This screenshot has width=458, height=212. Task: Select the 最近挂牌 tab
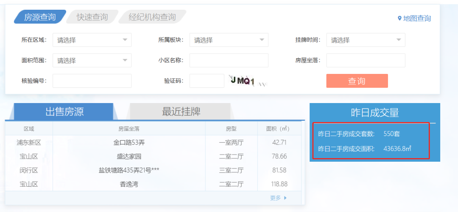pos(181,111)
